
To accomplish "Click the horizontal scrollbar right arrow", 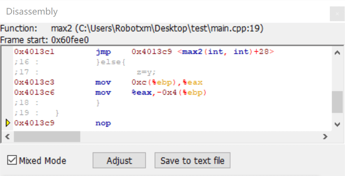I will coord(325,136).
